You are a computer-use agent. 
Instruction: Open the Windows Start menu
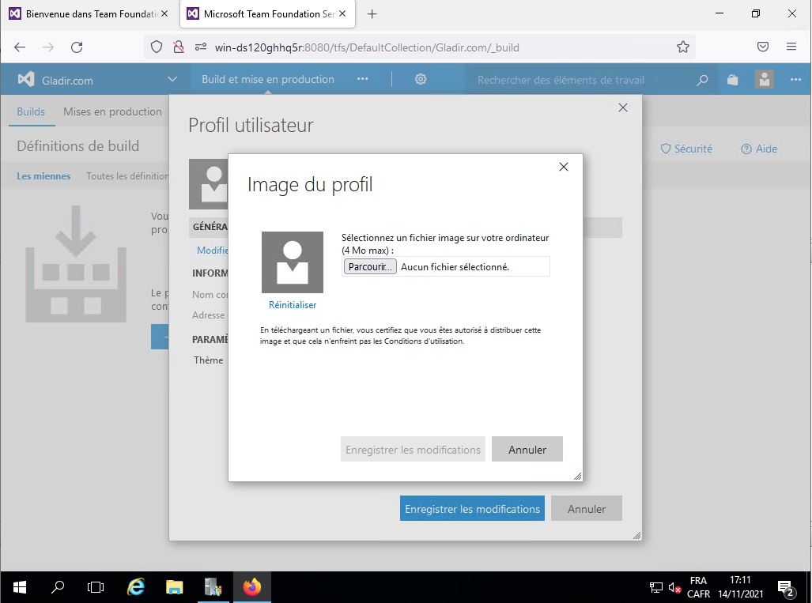click(x=20, y=587)
